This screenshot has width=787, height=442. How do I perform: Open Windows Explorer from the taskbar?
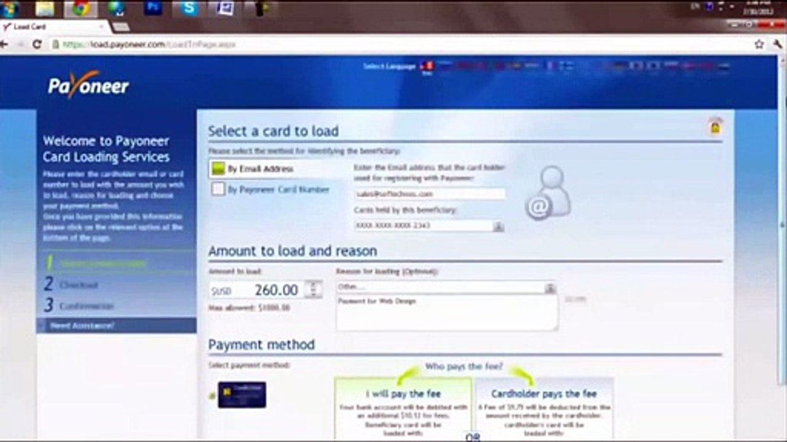point(45,9)
